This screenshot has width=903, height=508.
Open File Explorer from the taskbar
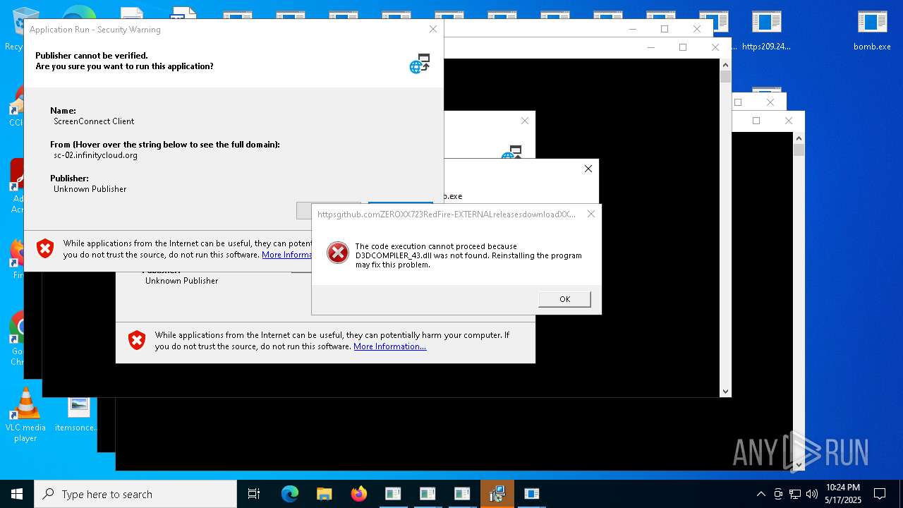pos(324,494)
